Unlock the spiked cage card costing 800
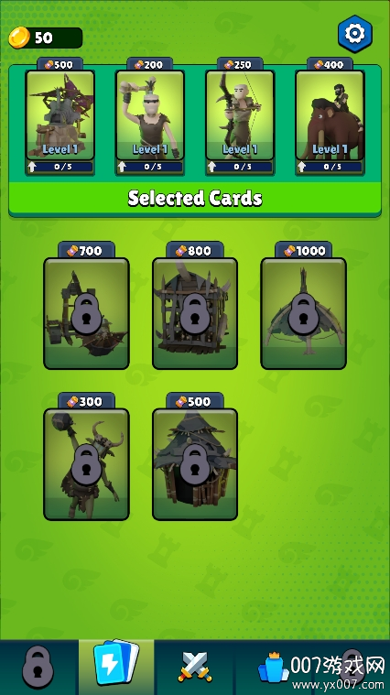 (195, 313)
